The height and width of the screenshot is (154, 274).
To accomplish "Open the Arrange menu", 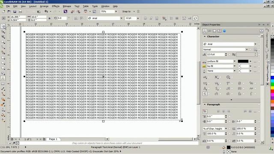I will [44, 6].
